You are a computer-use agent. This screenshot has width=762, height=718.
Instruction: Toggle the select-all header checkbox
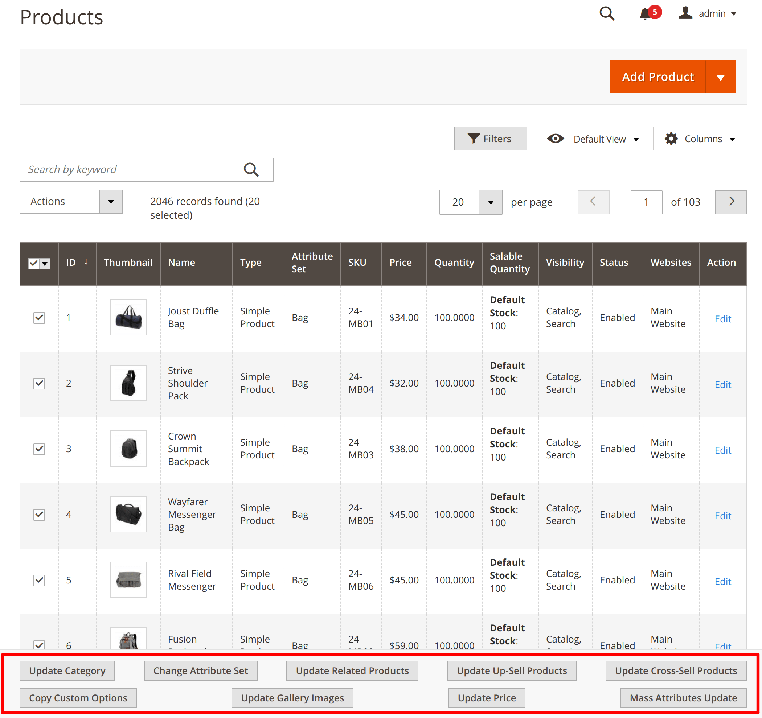(x=34, y=263)
